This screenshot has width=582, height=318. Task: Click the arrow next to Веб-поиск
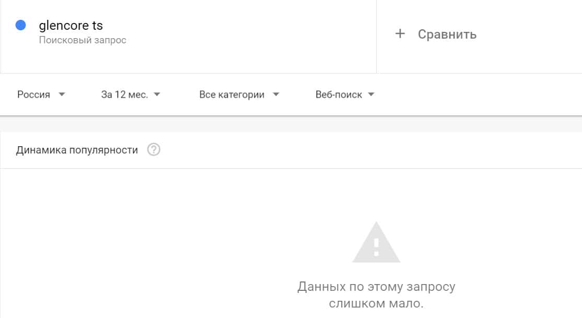tap(371, 95)
